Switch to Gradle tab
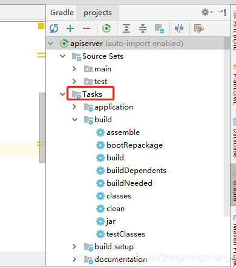Image resolution: width=236 pixels, height=268 pixels. tap(62, 13)
